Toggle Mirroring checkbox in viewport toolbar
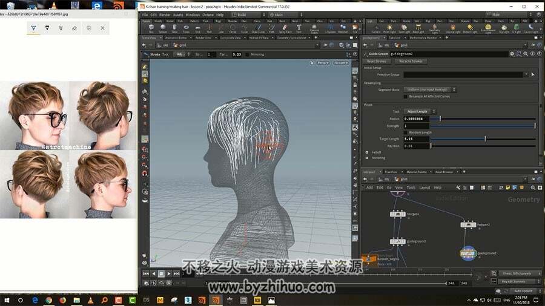The width and height of the screenshot is (545, 306). 247,54
